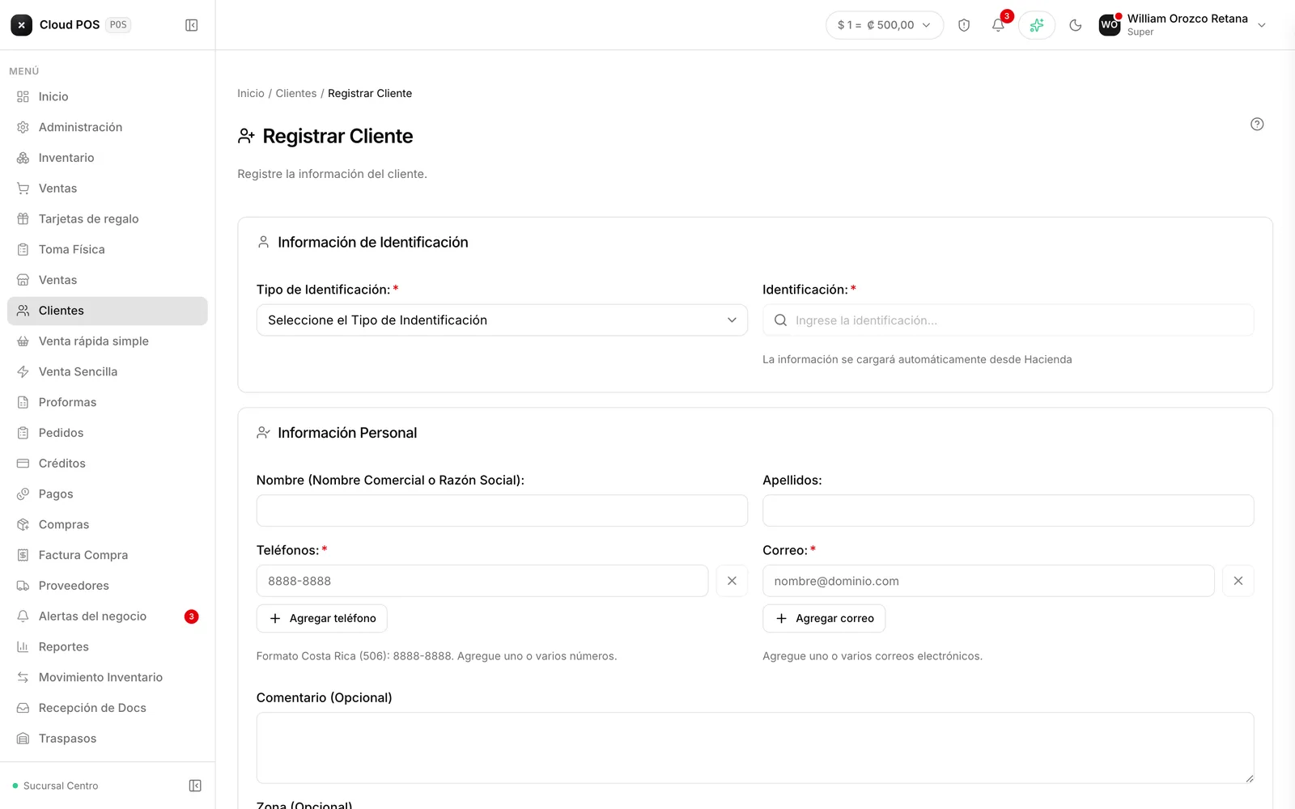Open Traspasos menu item

(x=108, y=739)
